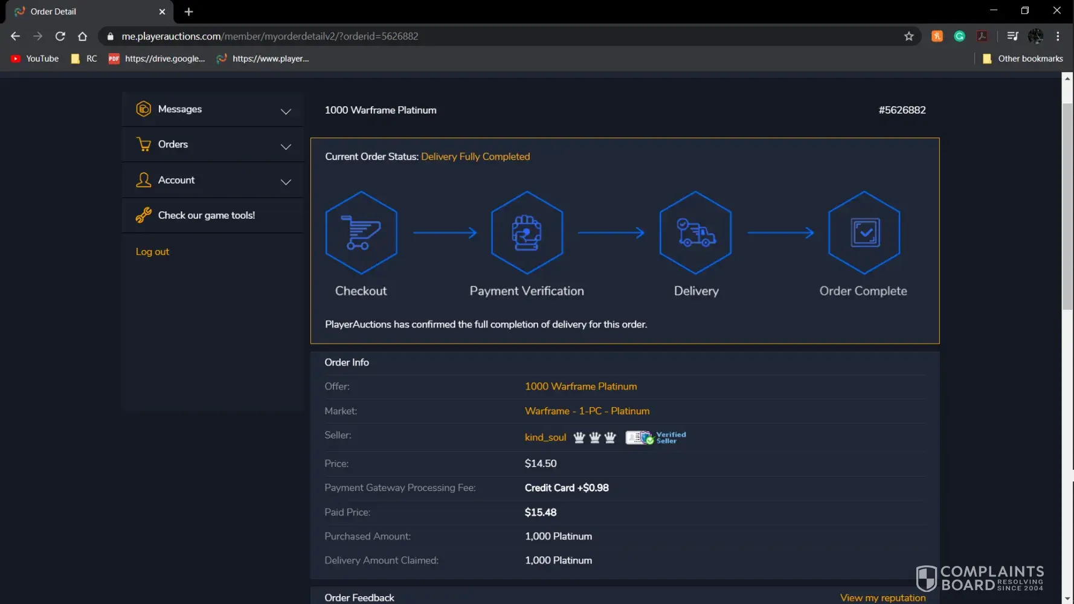Open the kind_soul seller profile link

tap(545, 437)
